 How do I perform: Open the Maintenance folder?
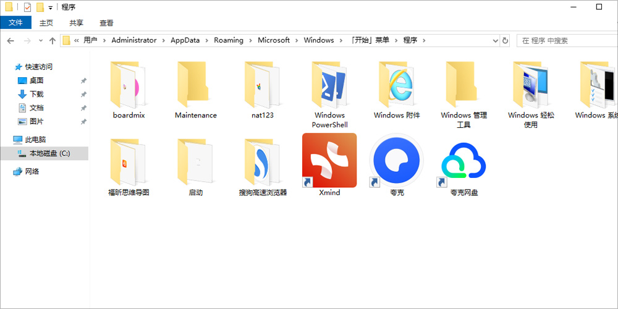point(195,90)
